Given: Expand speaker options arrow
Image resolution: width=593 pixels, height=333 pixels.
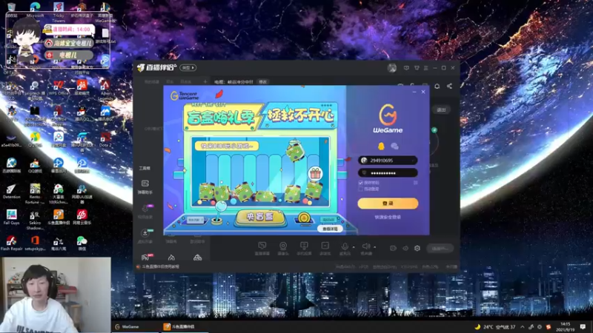Looking at the screenshot, I should 375,247.
